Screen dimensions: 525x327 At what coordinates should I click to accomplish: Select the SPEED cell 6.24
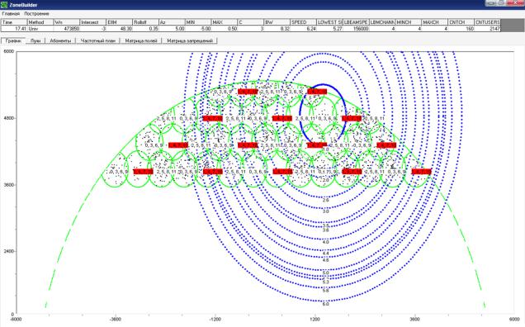(x=303, y=29)
